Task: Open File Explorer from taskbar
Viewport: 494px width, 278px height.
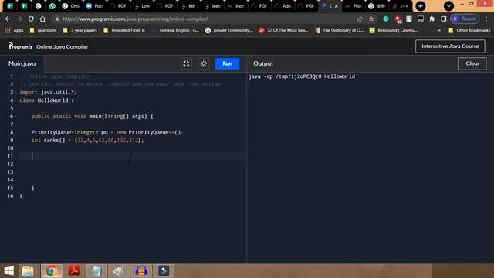Action: pyautogui.click(x=28, y=271)
